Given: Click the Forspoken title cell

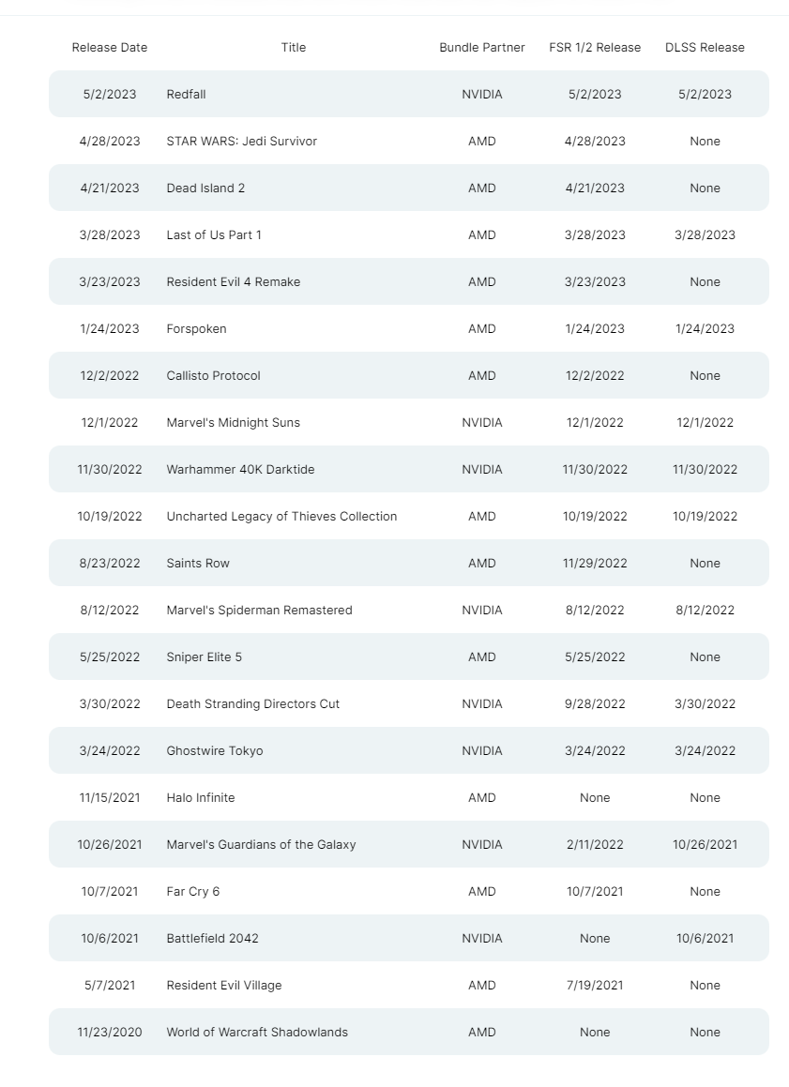Looking at the screenshot, I should 196,329.
